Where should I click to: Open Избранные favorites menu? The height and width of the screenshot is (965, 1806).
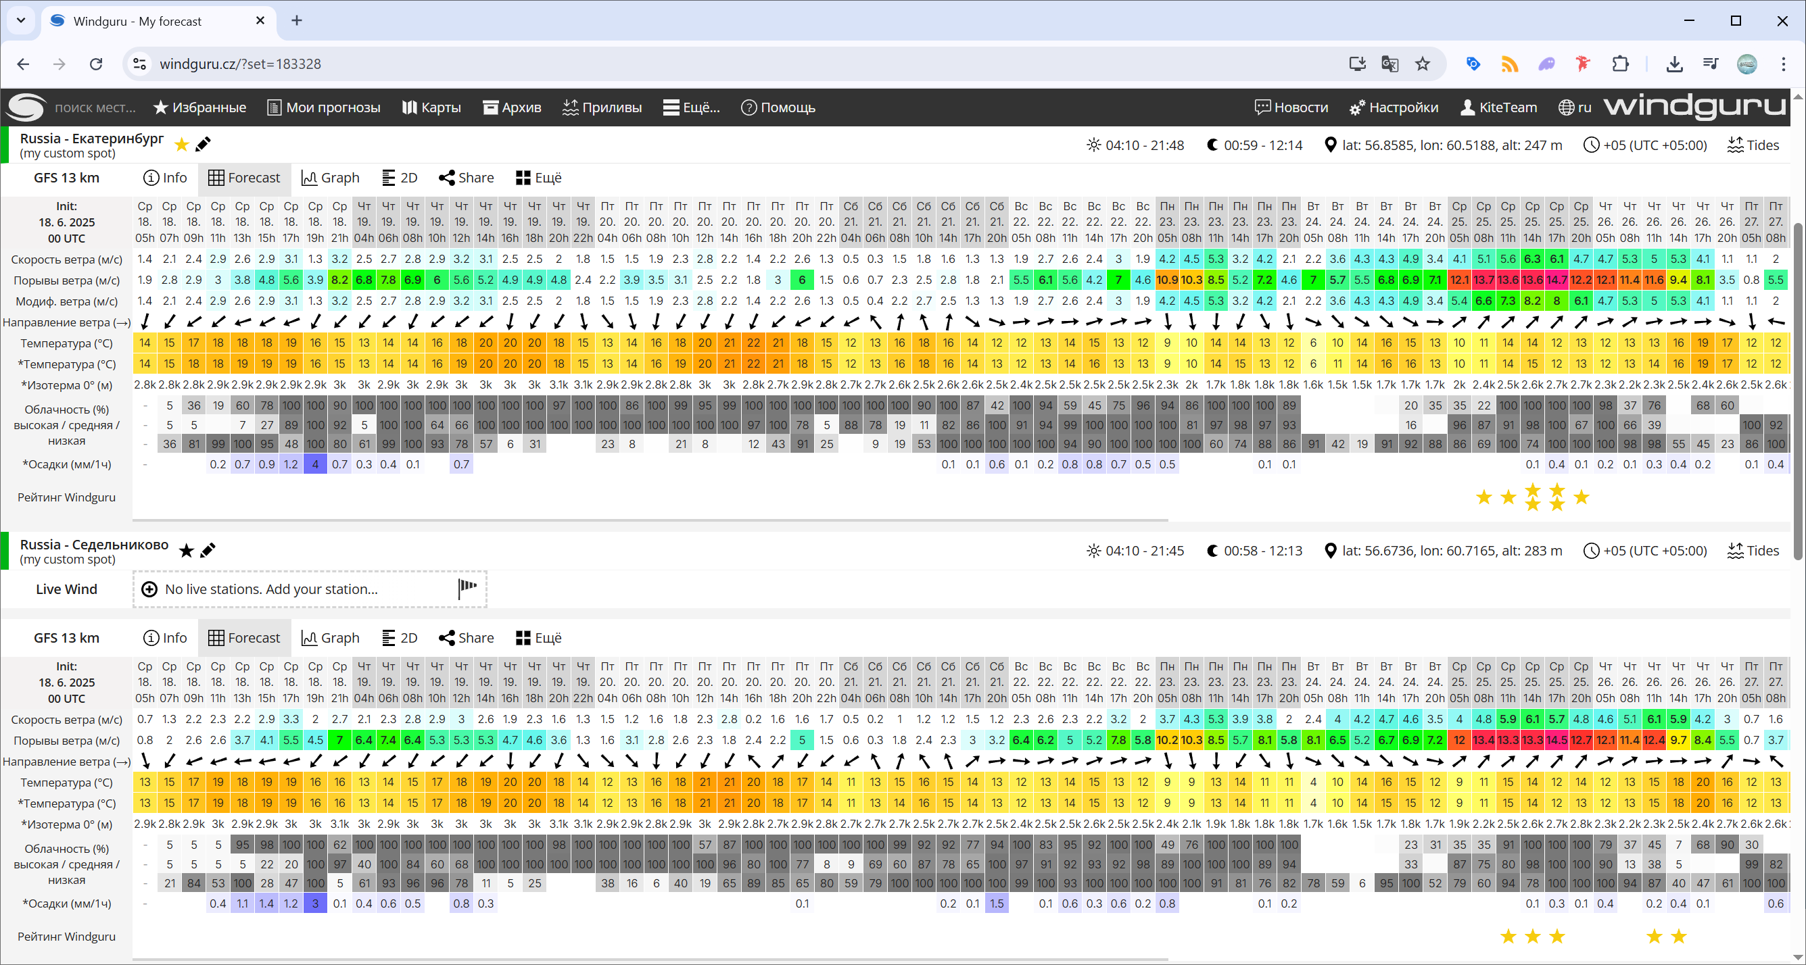point(200,107)
